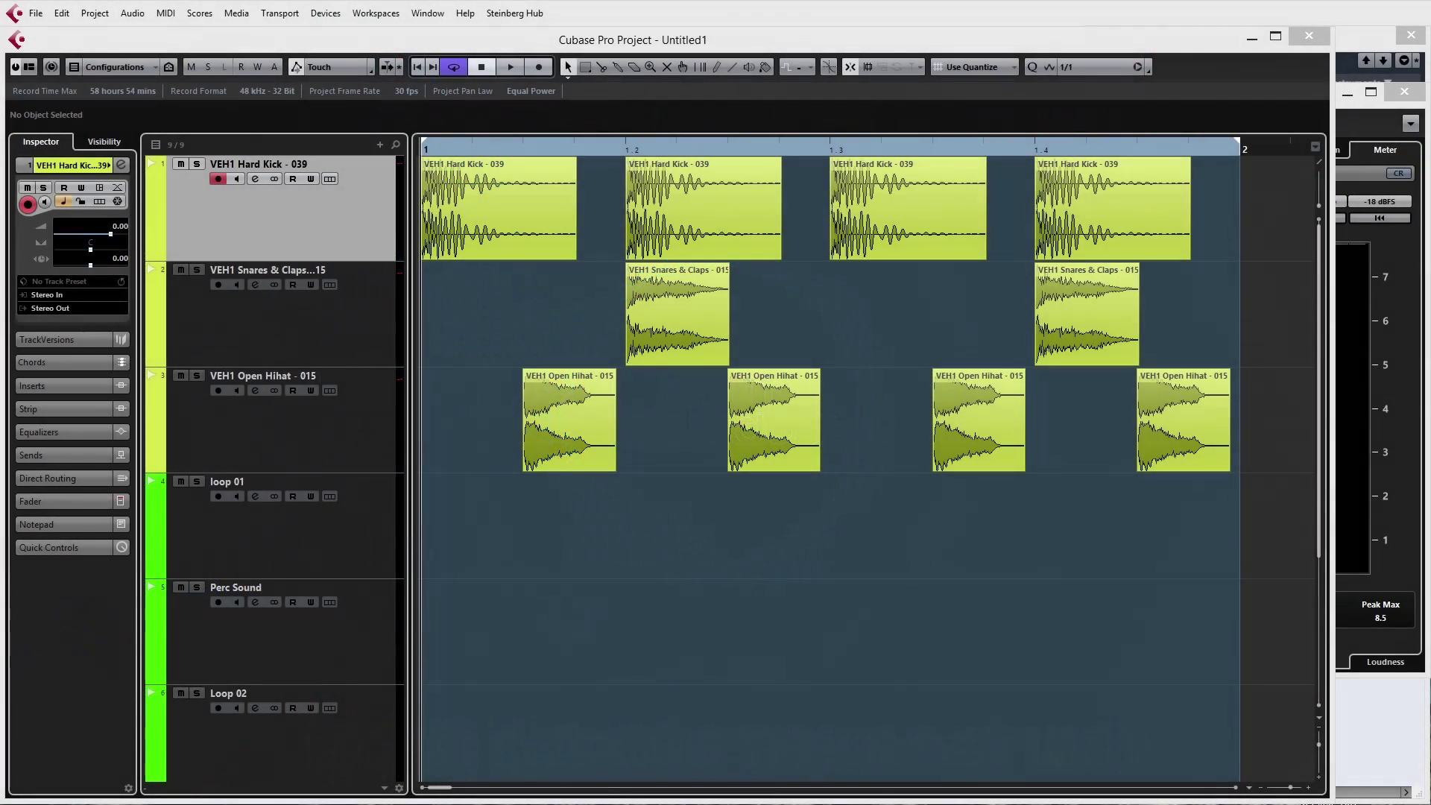Open the MIDI menu
This screenshot has width=1431, height=805.
pos(165,13)
